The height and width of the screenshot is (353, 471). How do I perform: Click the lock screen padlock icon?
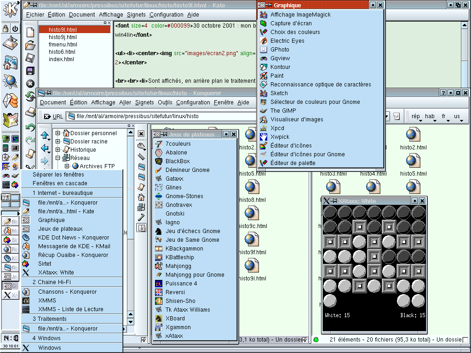(6, 28)
